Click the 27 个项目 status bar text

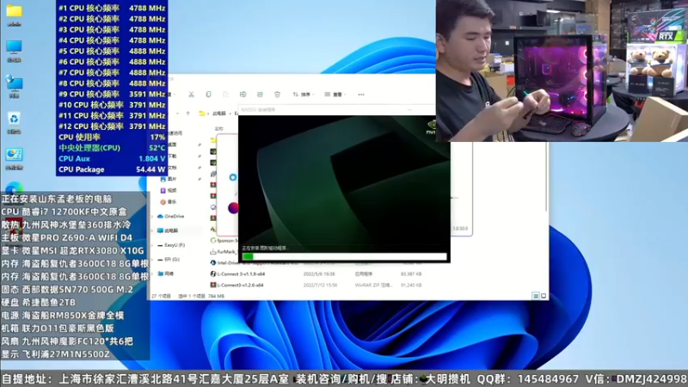(161, 296)
